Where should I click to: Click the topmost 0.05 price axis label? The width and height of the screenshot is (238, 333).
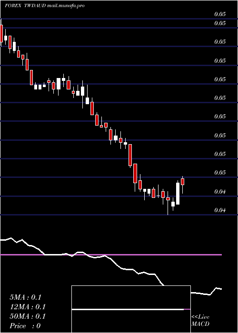(220, 14)
